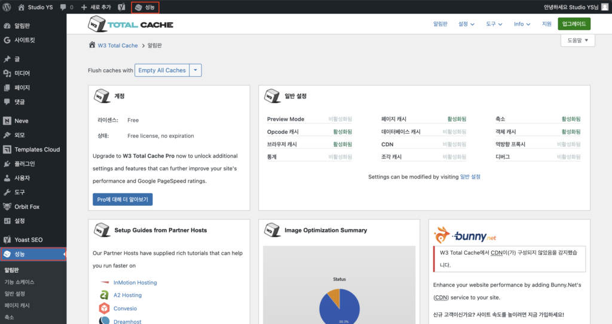Click 데이터베이스 캐시 row label
This screenshot has width=612, height=324.
pyautogui.click(x=401, y=132)
